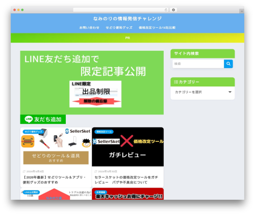Open a new tab with the plus button
Screen dimensions: 255x215
click(242, 11)
